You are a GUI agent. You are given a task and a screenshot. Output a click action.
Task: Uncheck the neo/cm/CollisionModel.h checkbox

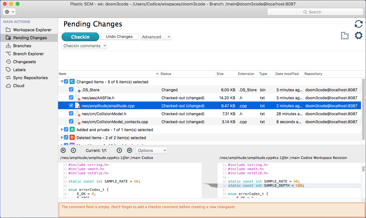71,113
